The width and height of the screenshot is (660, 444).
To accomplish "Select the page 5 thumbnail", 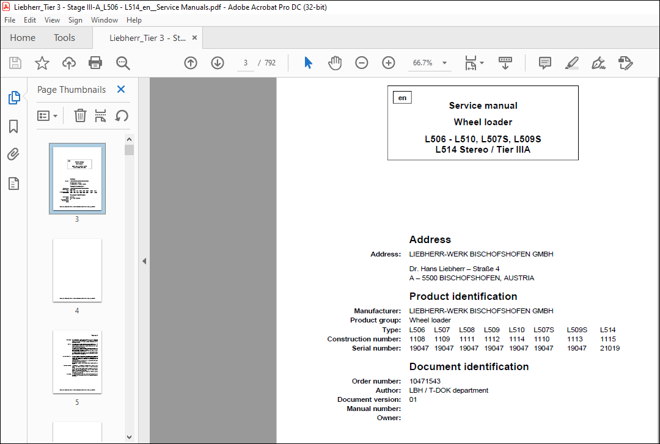I will (77, 362).
